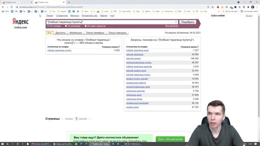
Task: Reload the current Wordstat page
Action: click(x=12, y=7)
